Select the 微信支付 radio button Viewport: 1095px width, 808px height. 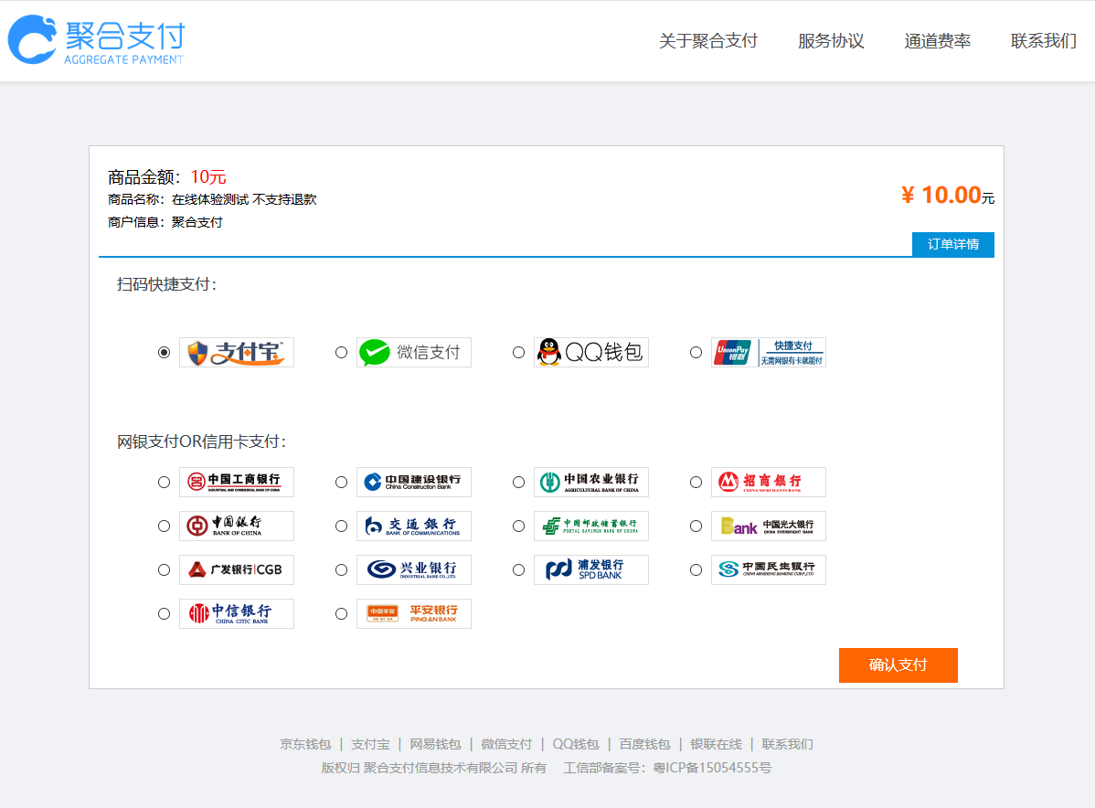pos(342,353)
